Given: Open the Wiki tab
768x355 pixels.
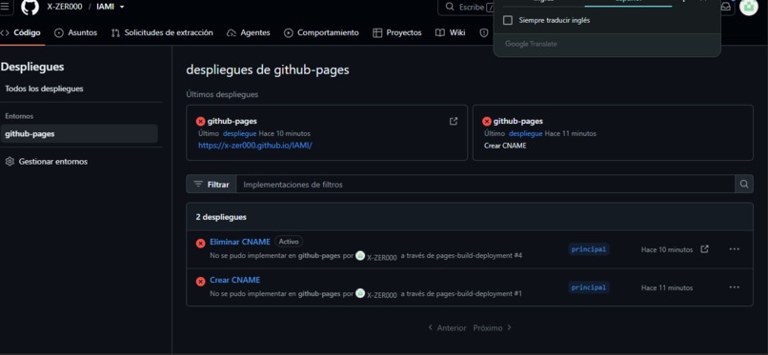Looking at the screenshot, I should tap(450, 32).
